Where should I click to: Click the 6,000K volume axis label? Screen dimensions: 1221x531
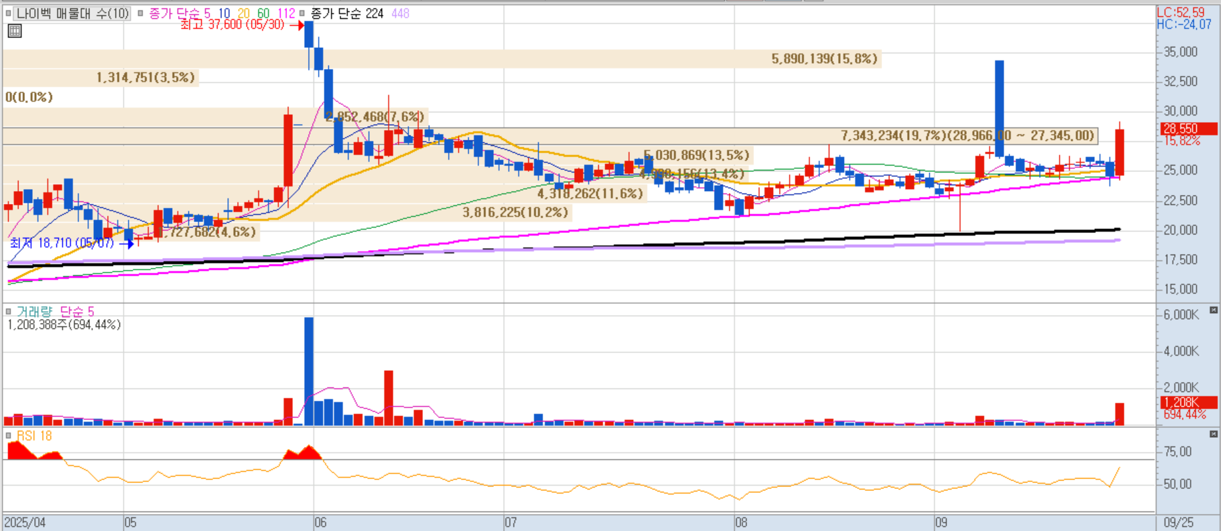pyautogui.click(x=1182, y=315)
